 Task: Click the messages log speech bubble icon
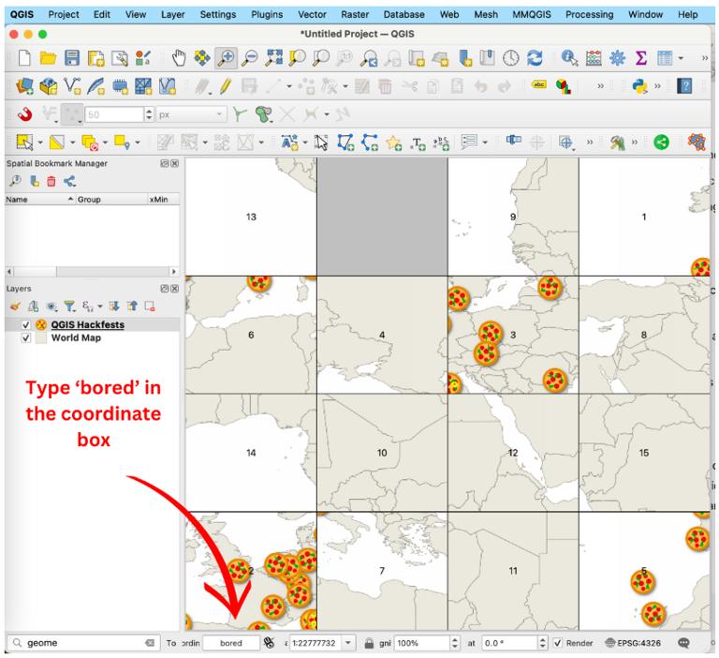click(683, 643)
